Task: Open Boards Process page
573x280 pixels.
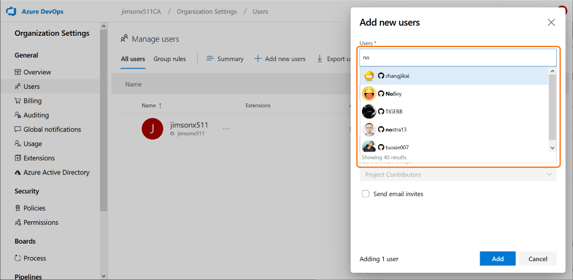Action: point(30,258)
